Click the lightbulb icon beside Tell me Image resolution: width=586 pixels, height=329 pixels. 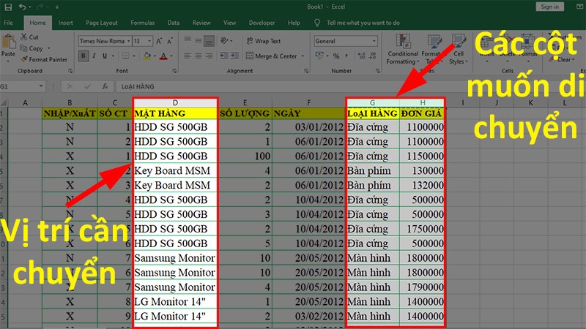(x=317, y=23)
